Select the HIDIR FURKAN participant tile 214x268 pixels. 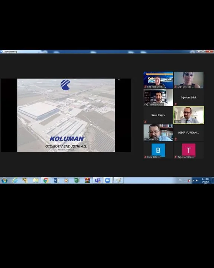[189, 133]
